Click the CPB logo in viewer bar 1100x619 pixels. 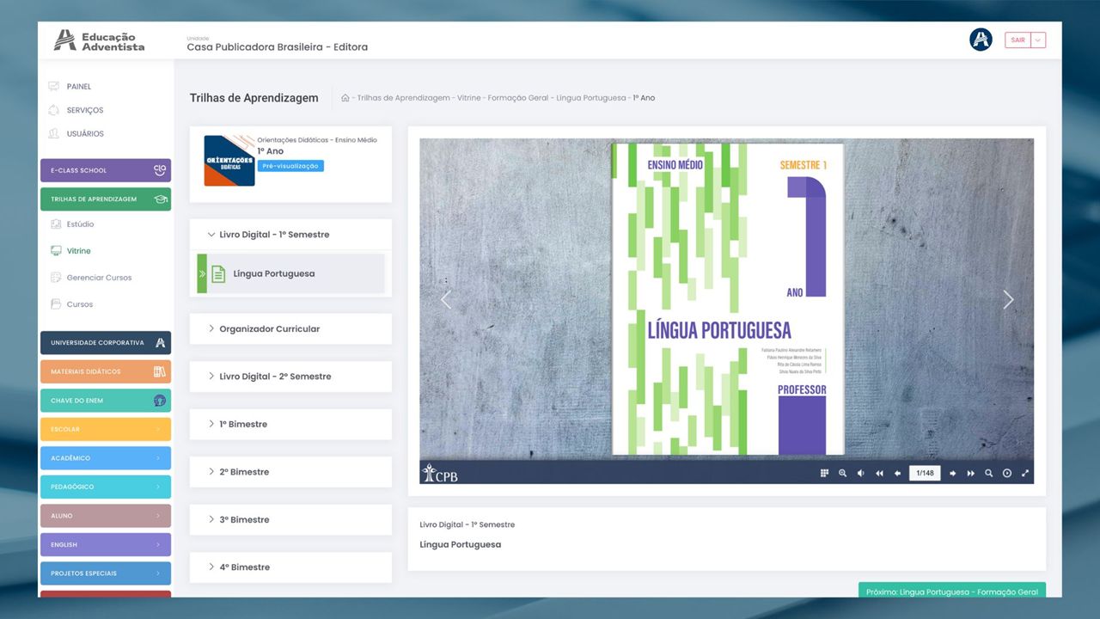[x=440, y=473]
